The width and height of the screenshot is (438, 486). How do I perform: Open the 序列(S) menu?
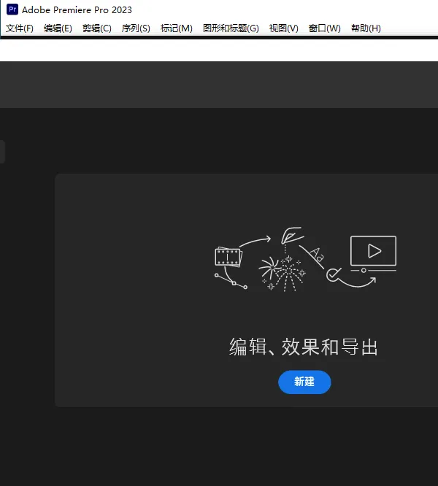136,28
